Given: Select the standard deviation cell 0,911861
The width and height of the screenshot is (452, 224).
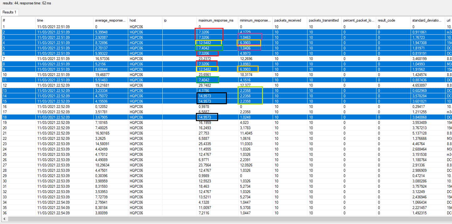Looking at the screenshot, I should [x=428, y=32].
